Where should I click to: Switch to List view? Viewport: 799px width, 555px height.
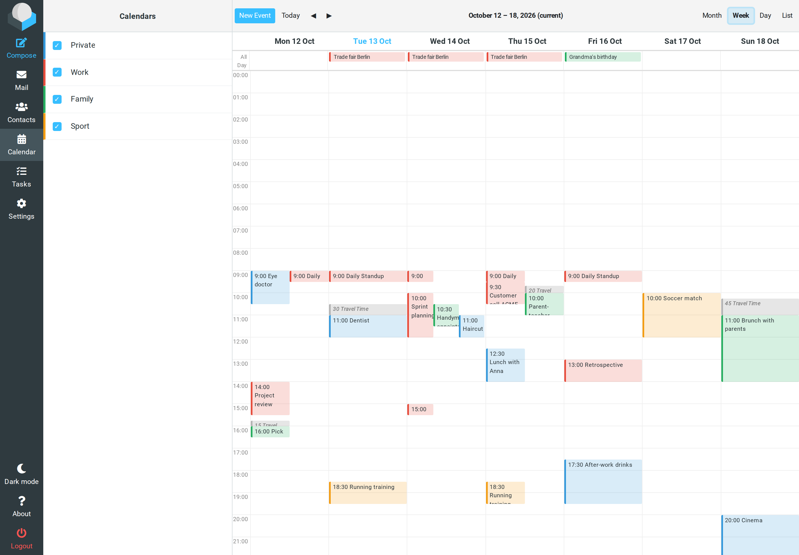[x=787, y=15]
